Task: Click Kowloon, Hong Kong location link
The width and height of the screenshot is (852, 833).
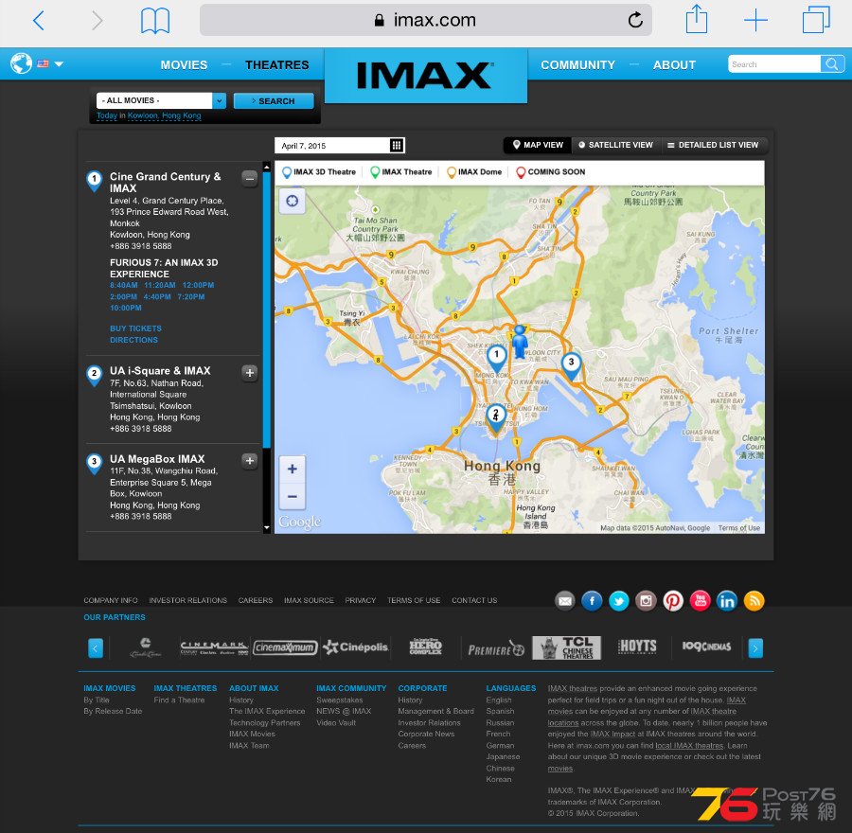Action: (164, 115)
